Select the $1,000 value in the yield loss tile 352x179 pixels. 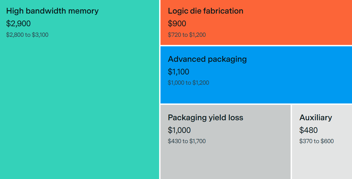click(179, 130)
